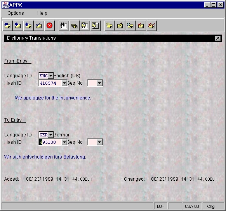Click the 'From Entry' heading

[x=16, y=61]
